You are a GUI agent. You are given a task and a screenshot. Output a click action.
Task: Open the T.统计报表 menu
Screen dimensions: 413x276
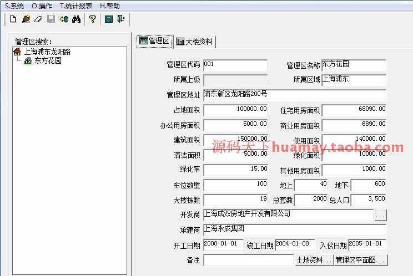(x=76, y=6)
